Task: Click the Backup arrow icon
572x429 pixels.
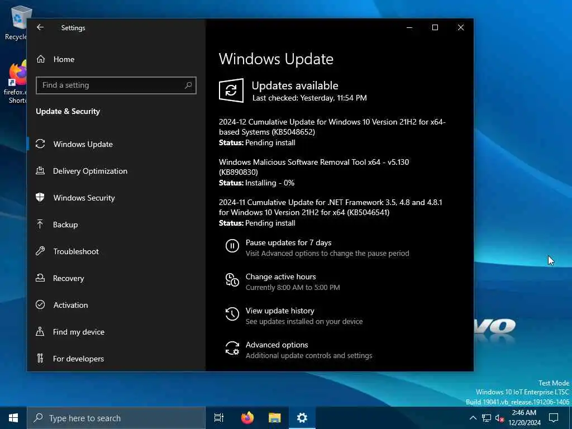Action: [40, 224]
